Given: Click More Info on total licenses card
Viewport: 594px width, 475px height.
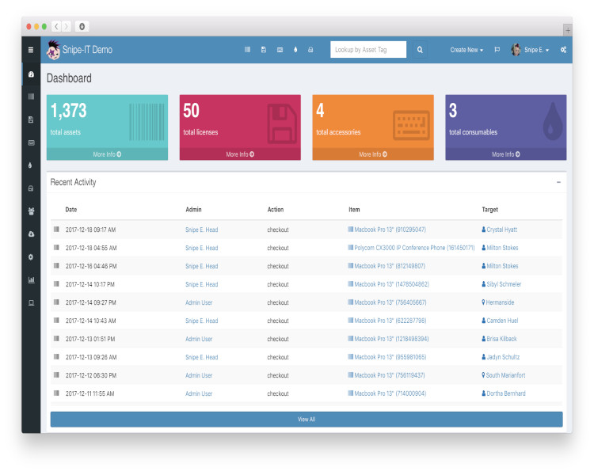Looking at the screenshot, I should pyautogui.click(x=240, y=154).
